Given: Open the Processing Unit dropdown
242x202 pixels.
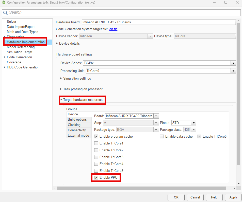Looking at the screenshot, I should pos(233,71).
